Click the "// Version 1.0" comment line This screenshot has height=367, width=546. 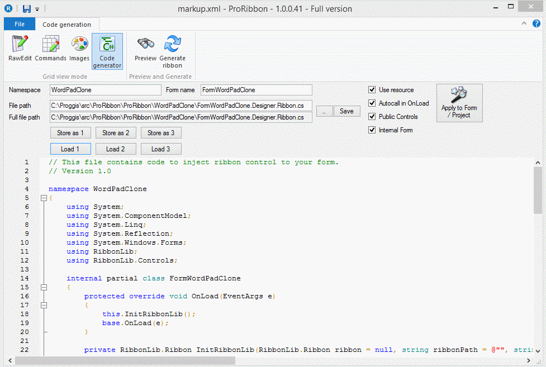tap(80, 171)
